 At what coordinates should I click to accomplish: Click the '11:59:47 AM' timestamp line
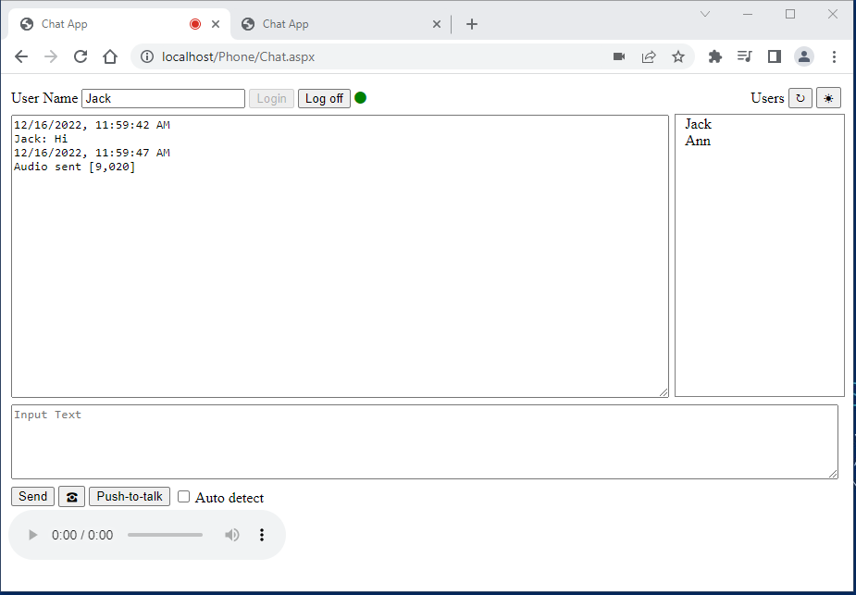(92, 153)
